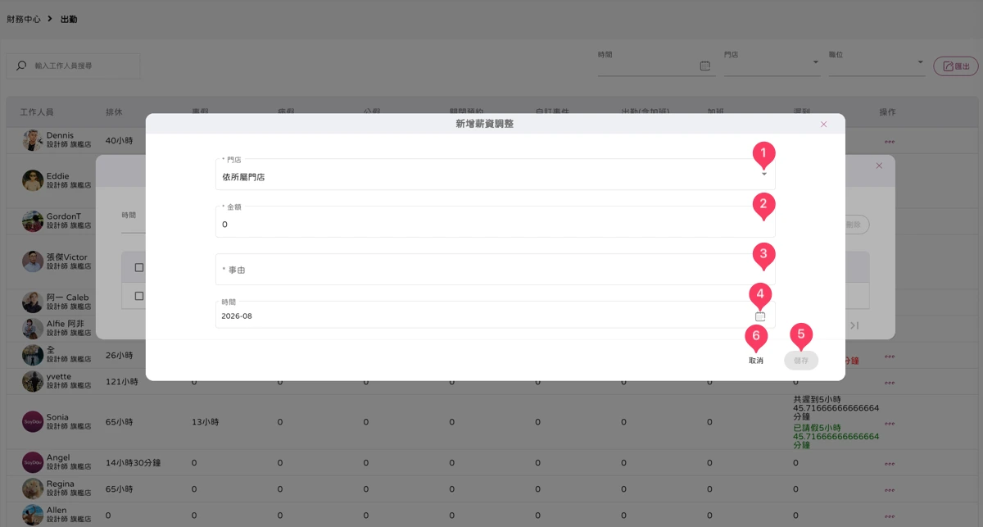Click Dennis's avatar photo
983x527 pixels.
click(x=33, y=140)
